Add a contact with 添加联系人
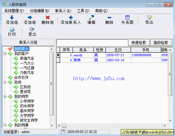The width and height of the screenshot is (175, 136). [71, 20]
